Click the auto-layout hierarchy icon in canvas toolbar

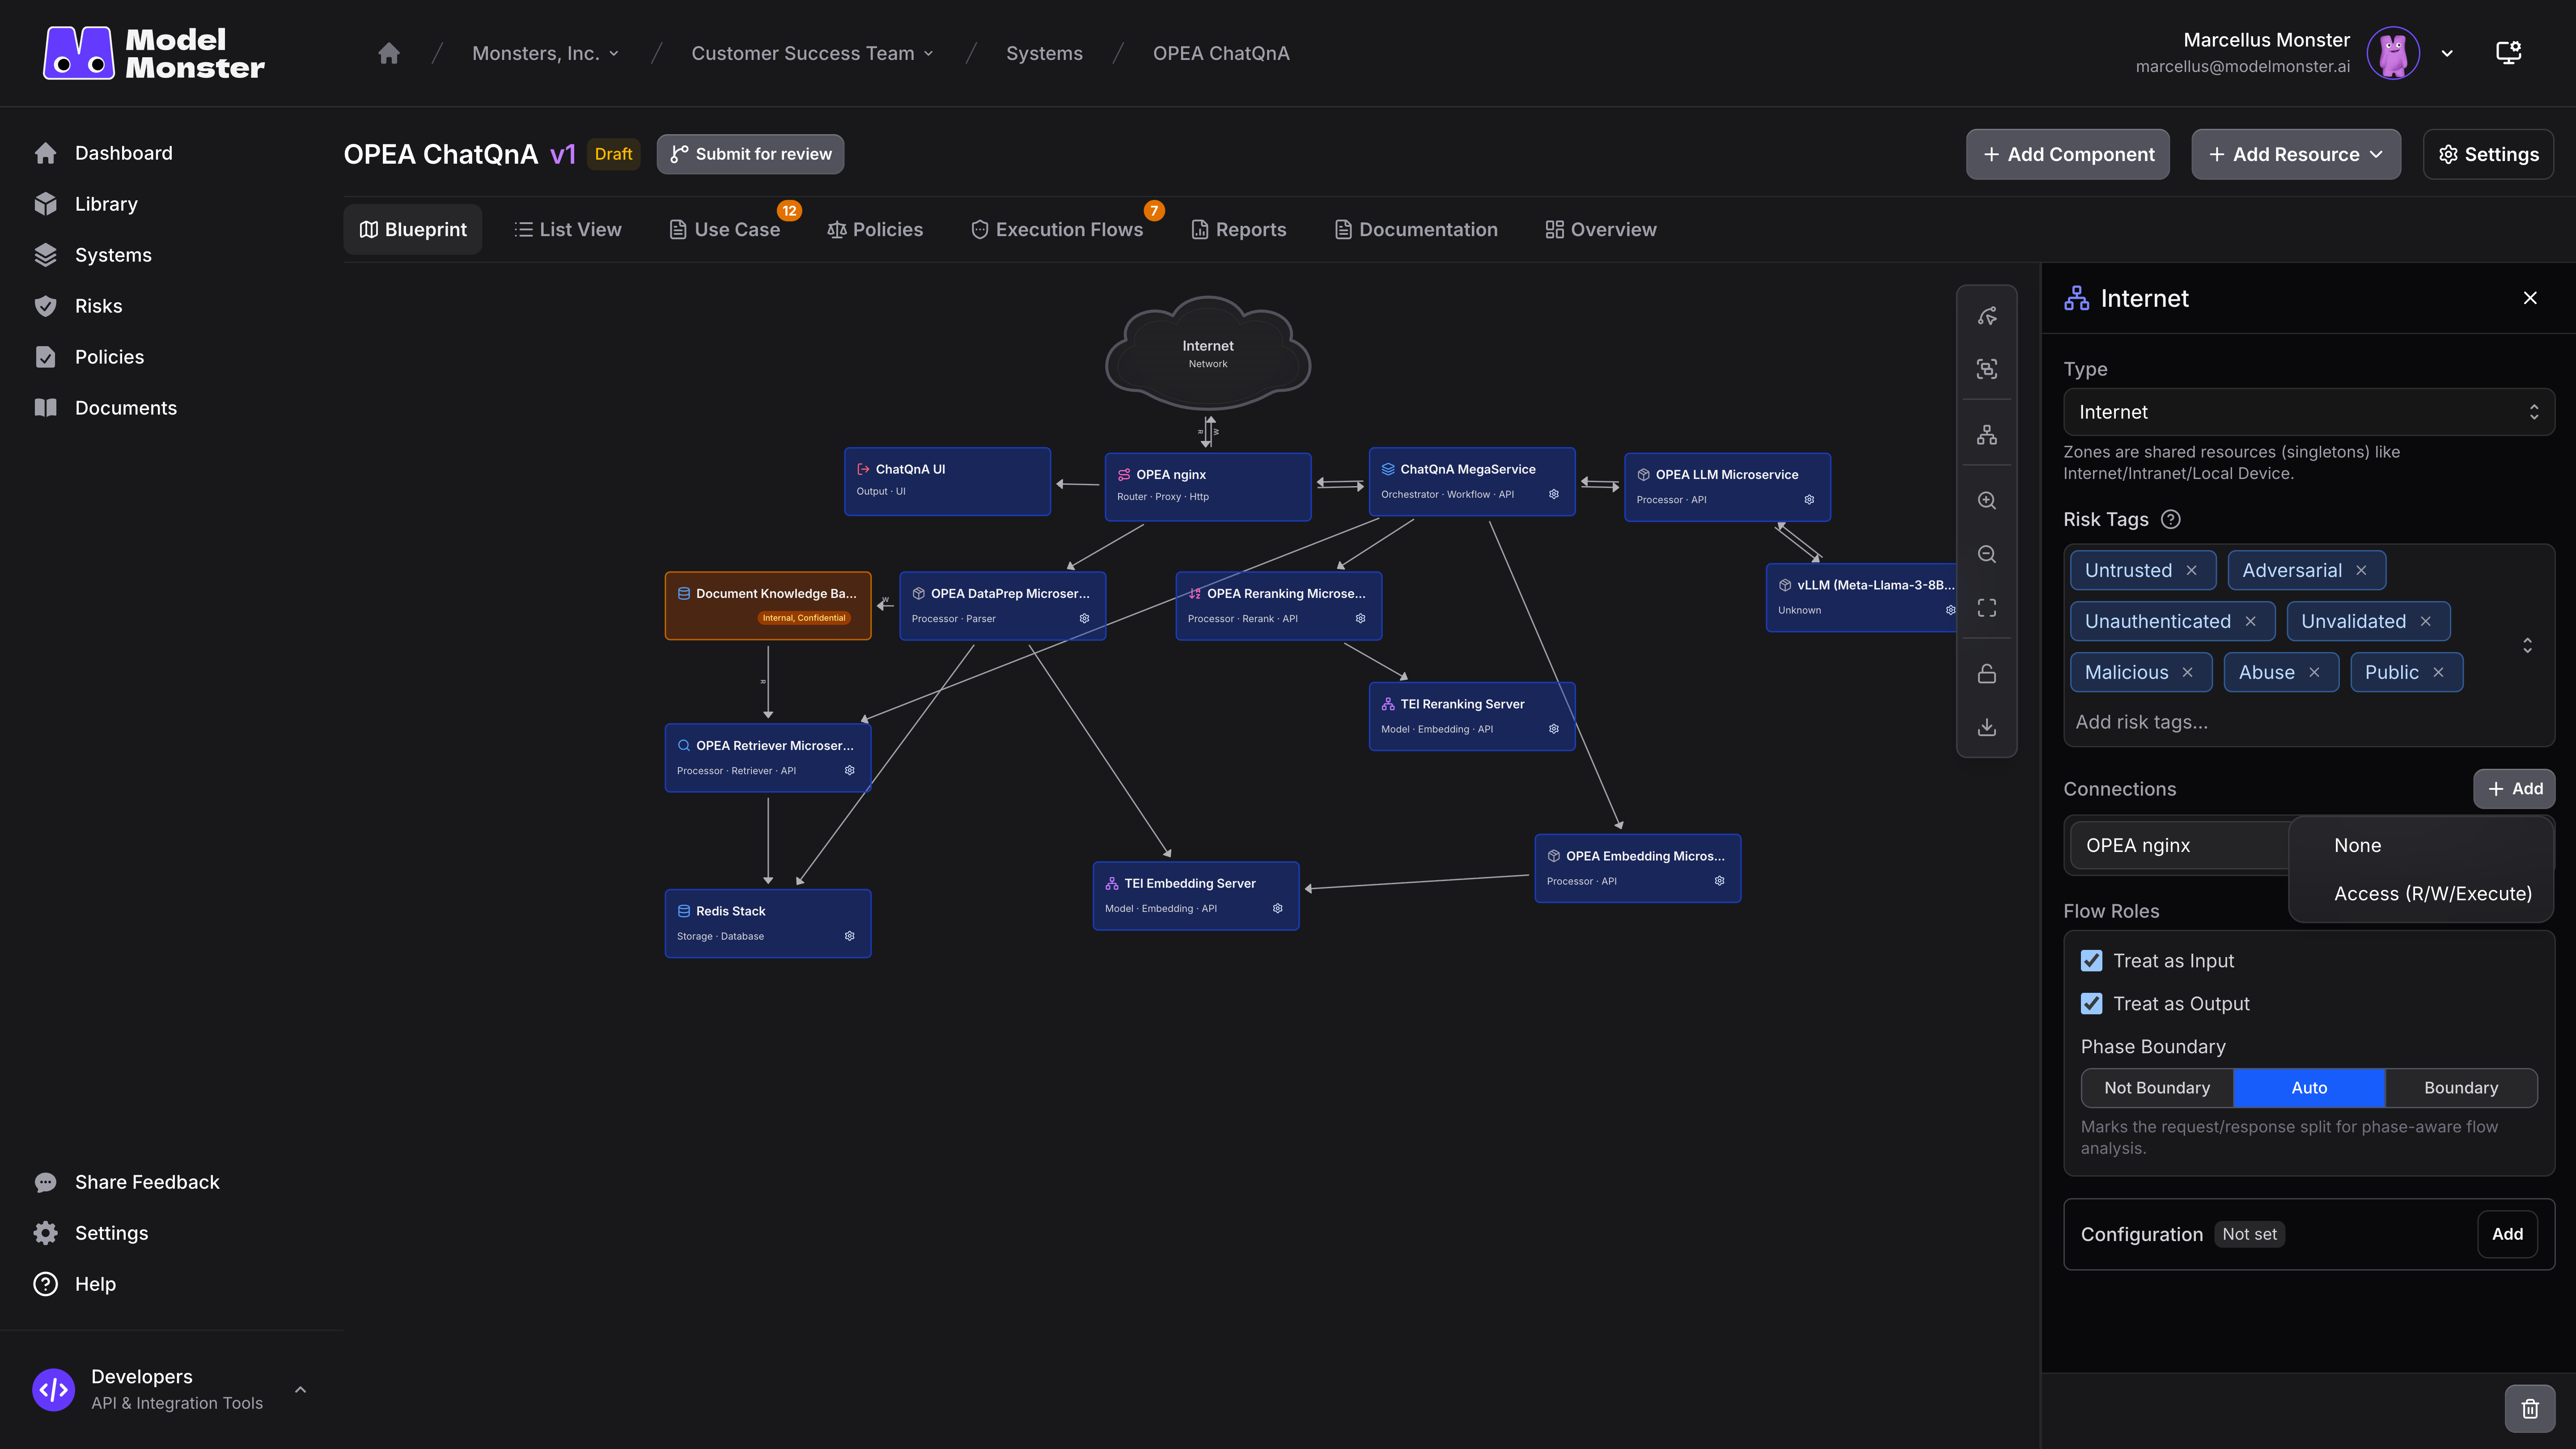coord(1987,435)
